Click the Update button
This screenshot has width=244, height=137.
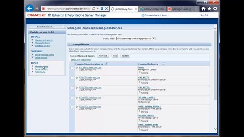pyautogui.click(x=125, y=56)
